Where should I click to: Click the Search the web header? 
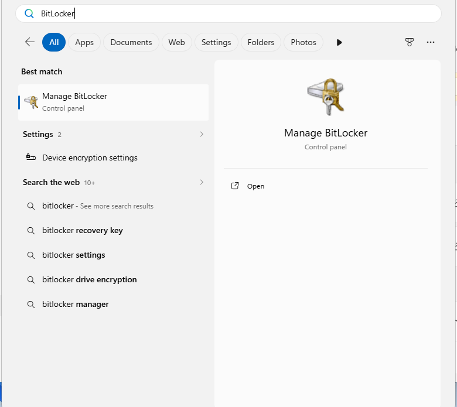(x=52, y=182)
